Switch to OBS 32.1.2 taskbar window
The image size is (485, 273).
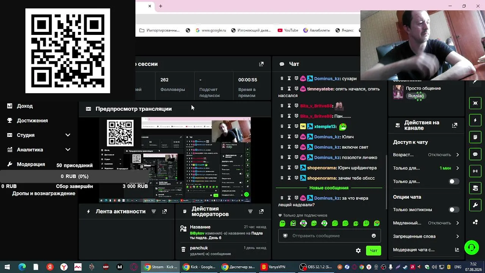(x=316, y=267)
